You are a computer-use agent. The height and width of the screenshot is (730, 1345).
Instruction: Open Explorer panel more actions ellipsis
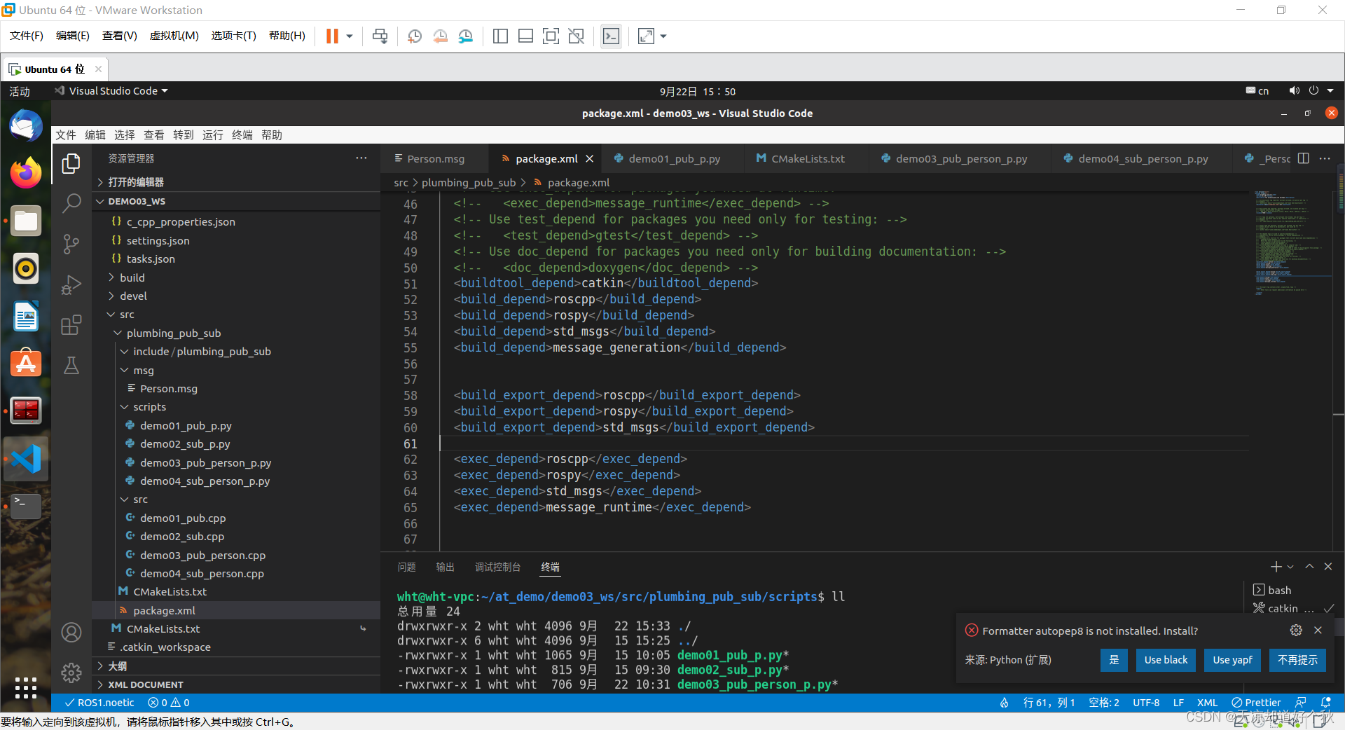[361, 158]
